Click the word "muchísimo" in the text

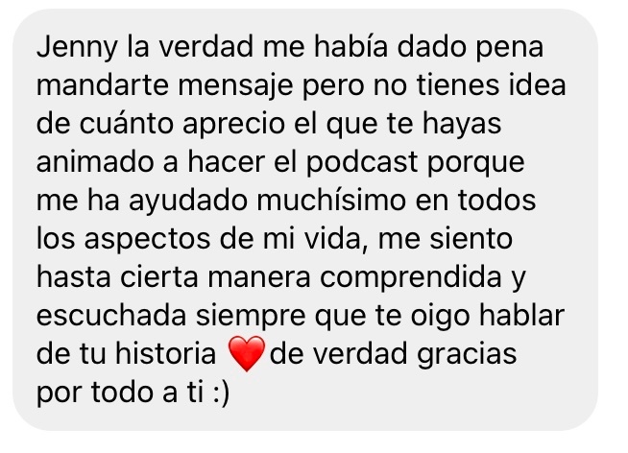[331, 200]
